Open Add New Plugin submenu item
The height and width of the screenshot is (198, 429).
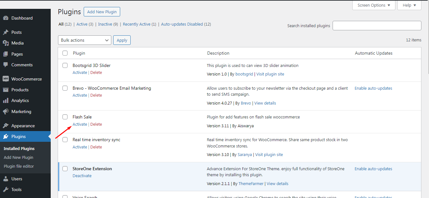tap(18, 157)
